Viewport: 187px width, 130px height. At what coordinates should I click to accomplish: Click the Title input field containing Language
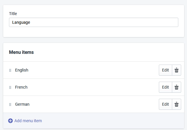click(x=93, y=22)
